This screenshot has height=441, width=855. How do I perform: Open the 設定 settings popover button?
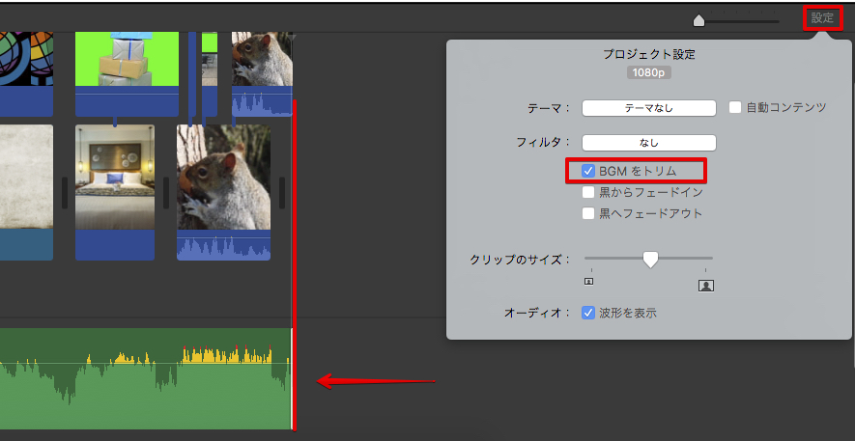822,18
